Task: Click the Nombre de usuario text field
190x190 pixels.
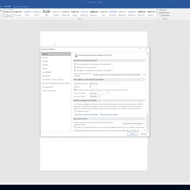Action: (x=104, y=83)
